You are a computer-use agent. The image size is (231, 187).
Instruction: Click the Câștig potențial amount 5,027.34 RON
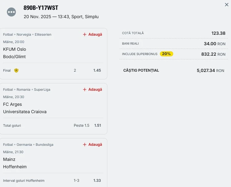210,70
